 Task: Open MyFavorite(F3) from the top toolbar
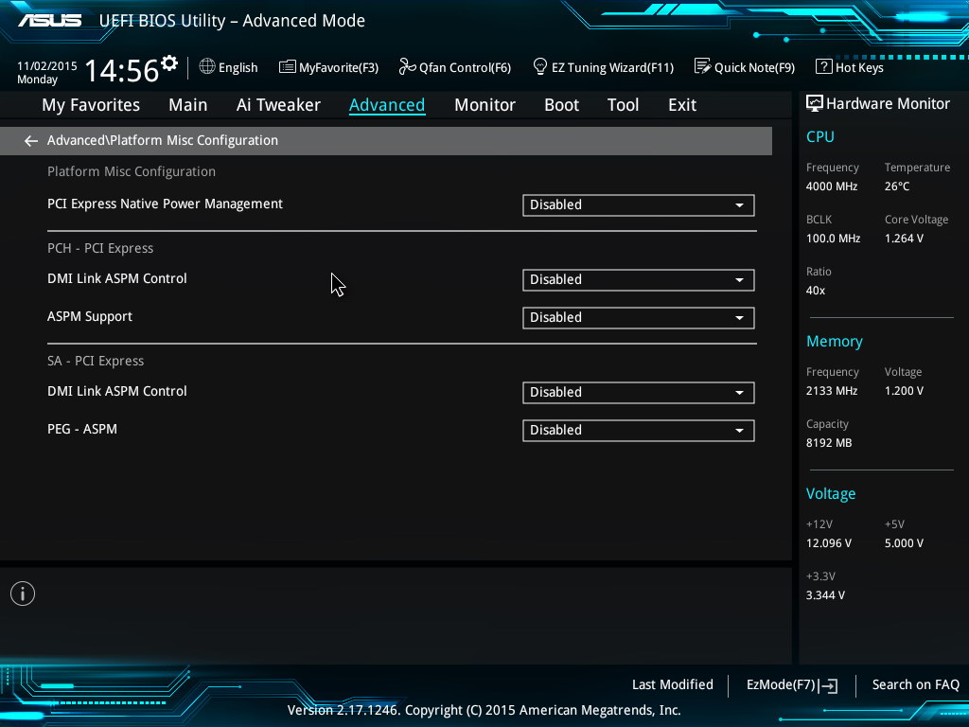point(328,67)
